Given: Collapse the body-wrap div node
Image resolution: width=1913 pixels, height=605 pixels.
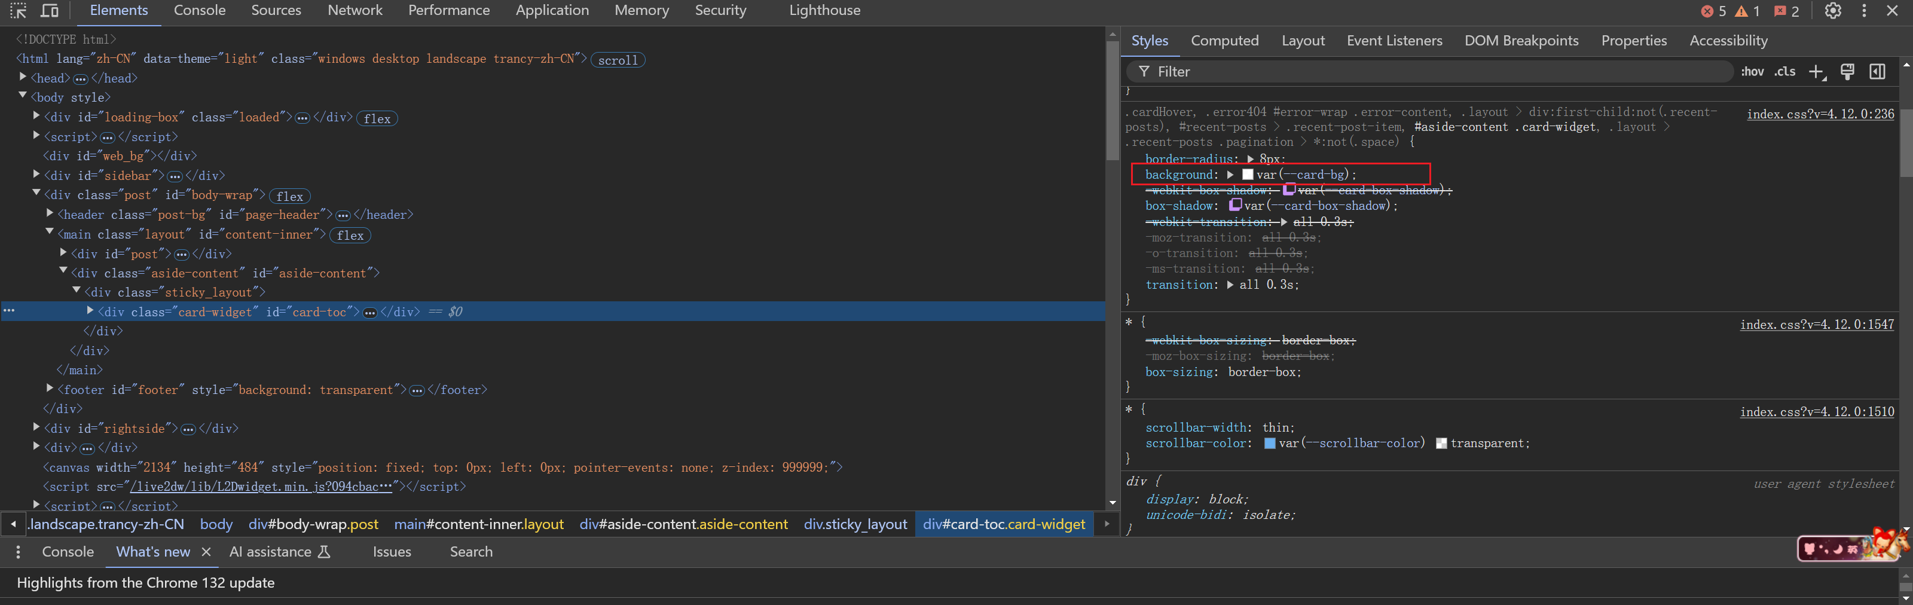Looking at the screenshot, I should pos(36,193).
